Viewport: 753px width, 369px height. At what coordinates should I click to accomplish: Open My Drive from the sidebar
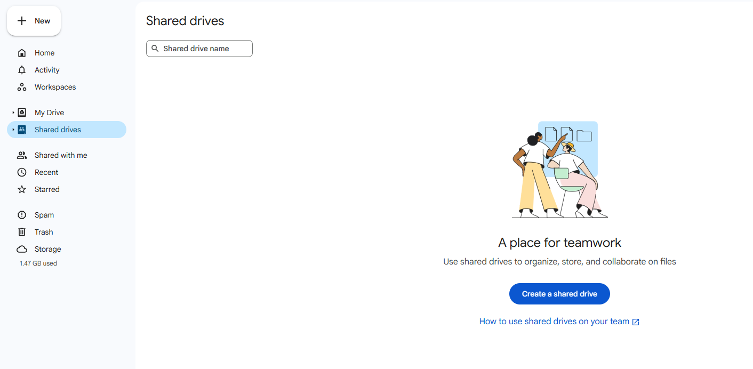pos(49,113)
